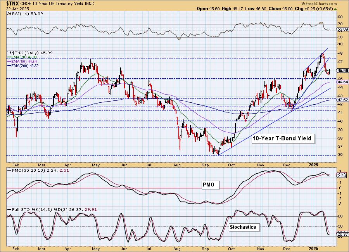Click the 42.52 EMA tag on right axis
Viewport: 349px width, 252px height.
point(342,100)
